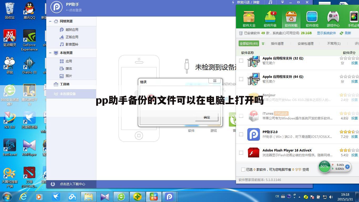Select the Diablo III desktop icon
This screenshot has height=202, width=359.
(x=29, y=65)
